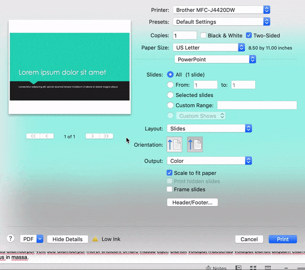Jump to first preview page
The image size is (305, 270).
click(x=33, y=136)
